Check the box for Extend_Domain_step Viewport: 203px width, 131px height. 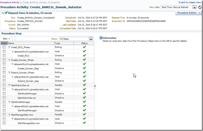4,81
